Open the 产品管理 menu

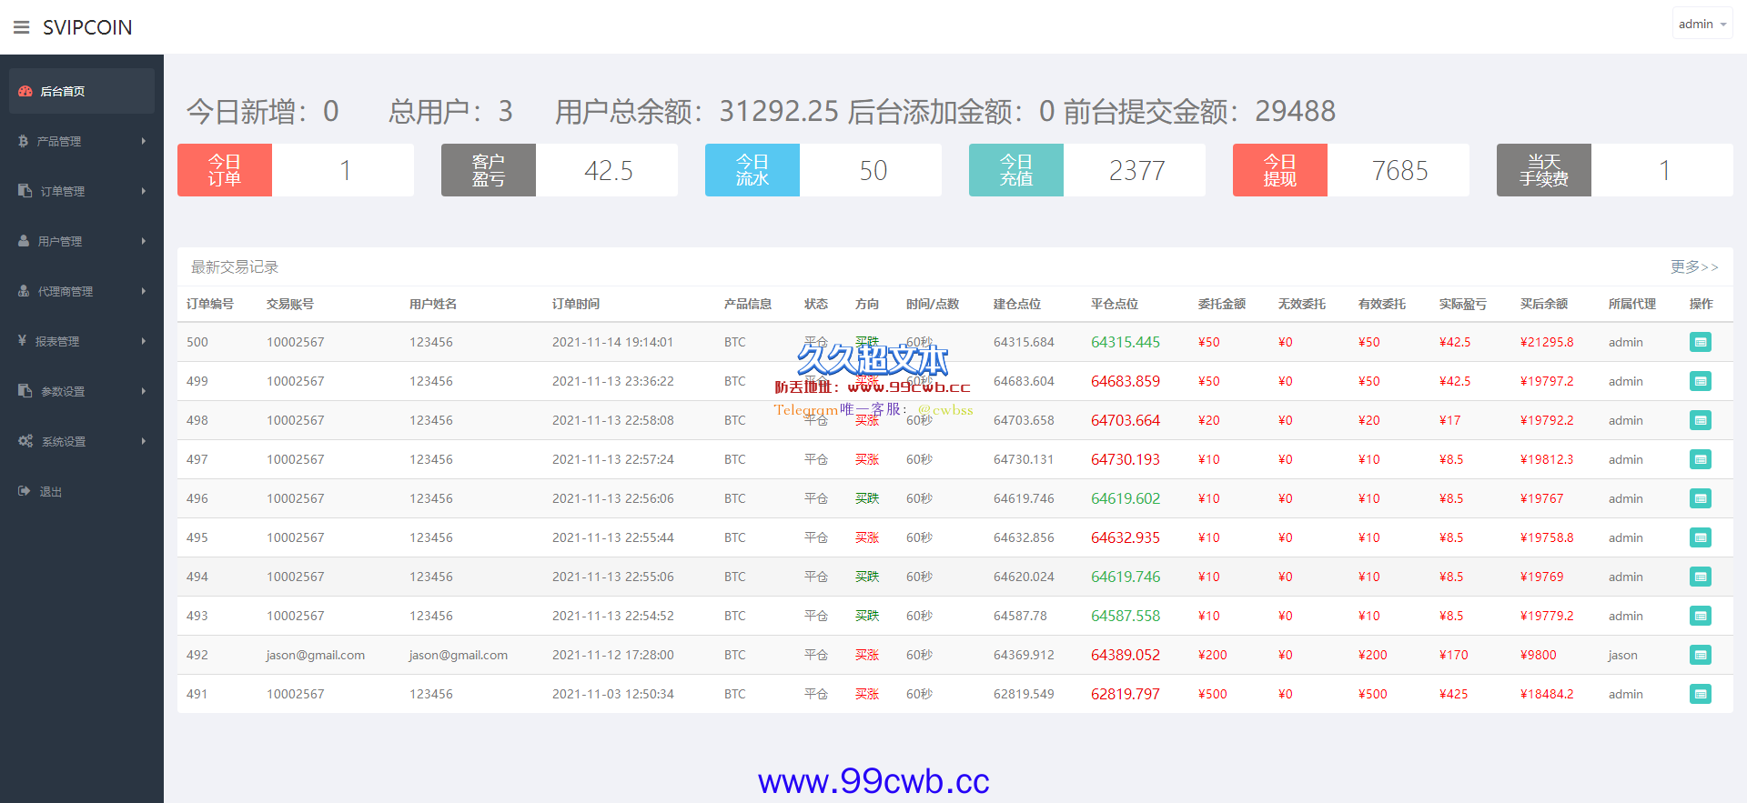82,141
